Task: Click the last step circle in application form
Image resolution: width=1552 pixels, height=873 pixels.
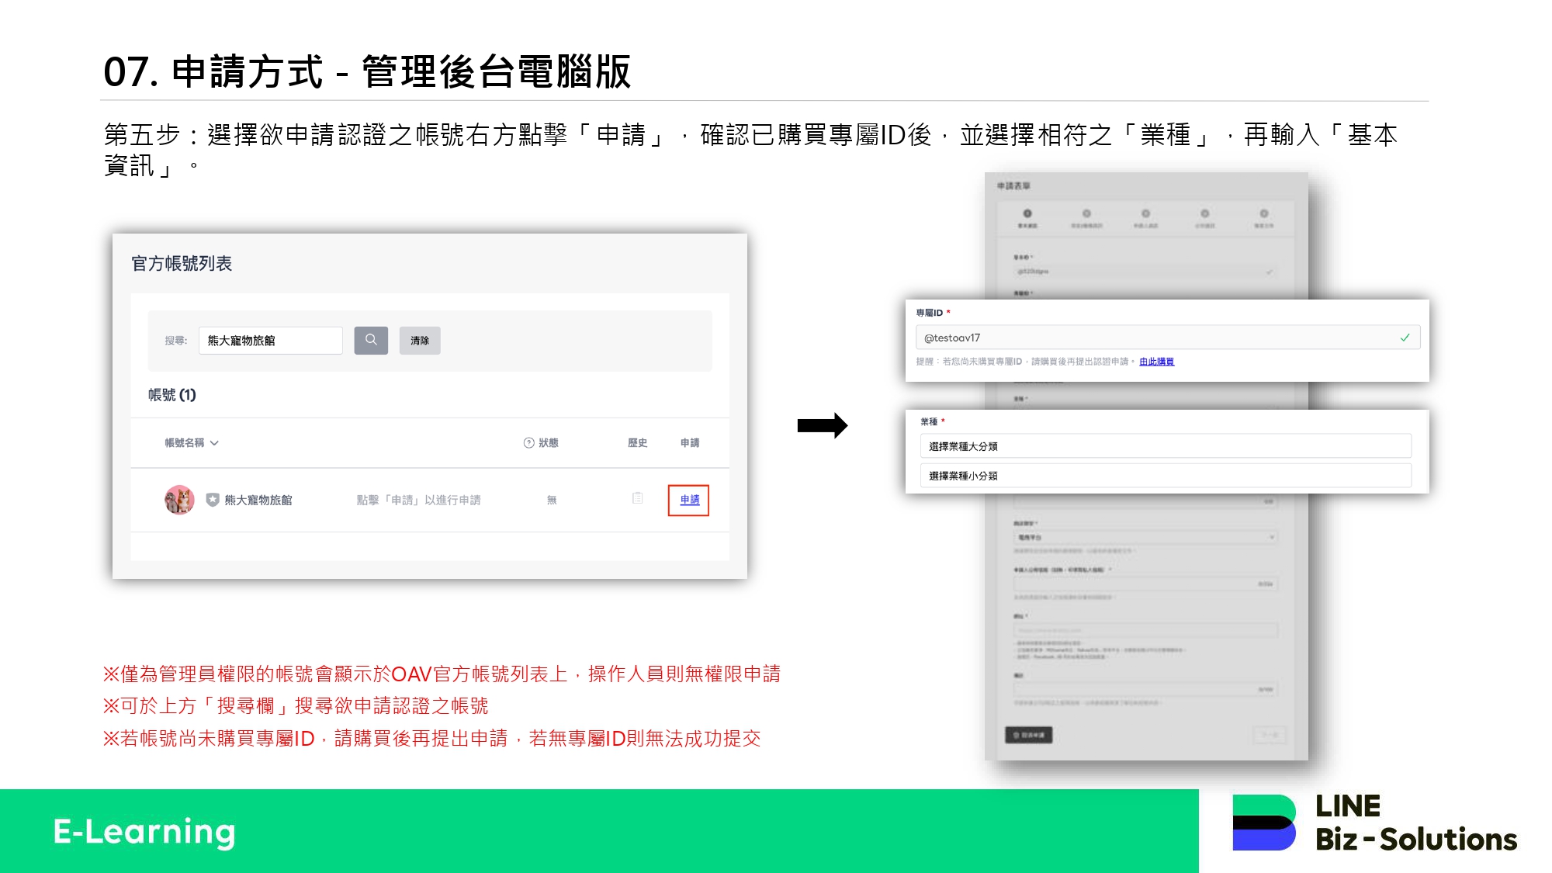Action: [1263, 213]
